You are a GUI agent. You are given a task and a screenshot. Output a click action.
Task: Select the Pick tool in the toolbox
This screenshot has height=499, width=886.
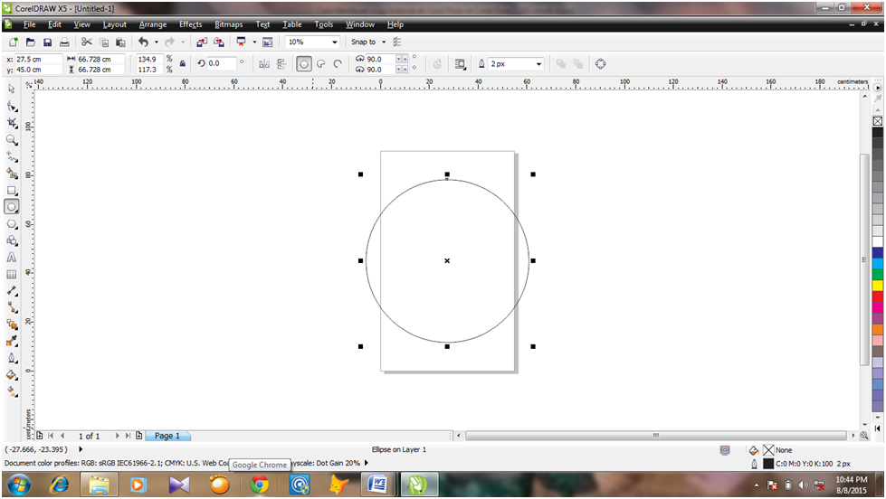coord(12,89)
